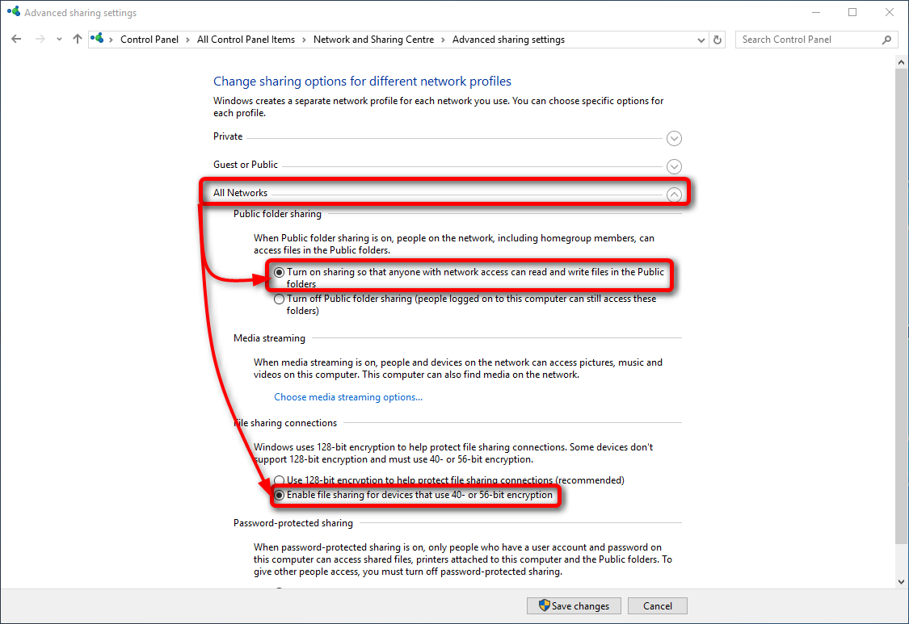Image resolution: width=909 pixels, height=624 pixels.
Task: Open Network and Sharing Centre breadcrumb
Action: pos(373,40)
